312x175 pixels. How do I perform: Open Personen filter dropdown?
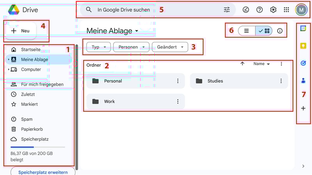coord(131,47)
